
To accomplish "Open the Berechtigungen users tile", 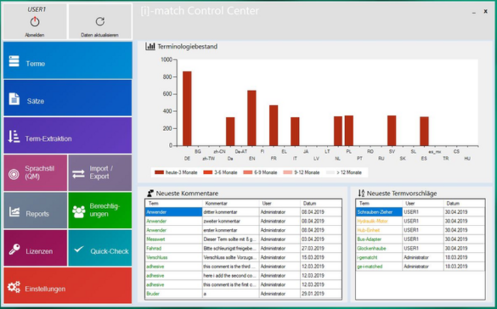I will [x=100, y=211].
